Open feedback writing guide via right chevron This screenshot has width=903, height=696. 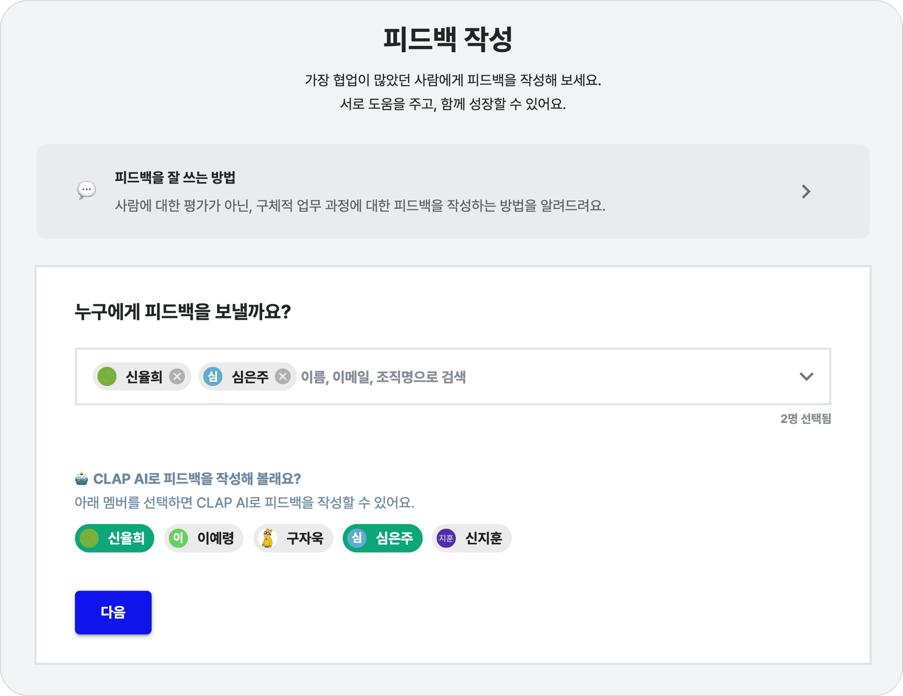[x=806, y=192]
